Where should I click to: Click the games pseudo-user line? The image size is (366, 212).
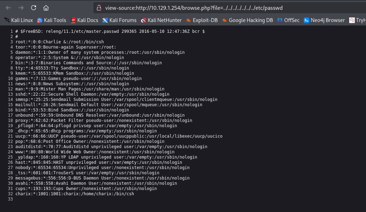point(78,79)
